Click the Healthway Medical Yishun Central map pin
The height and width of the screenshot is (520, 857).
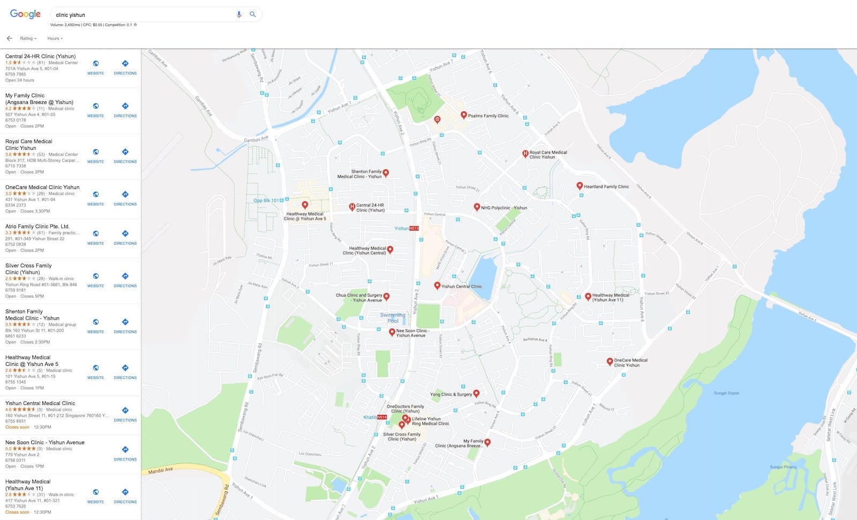(390, 250)
